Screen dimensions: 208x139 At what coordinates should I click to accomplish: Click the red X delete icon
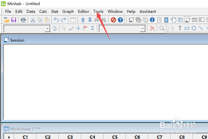pos(152,28)
